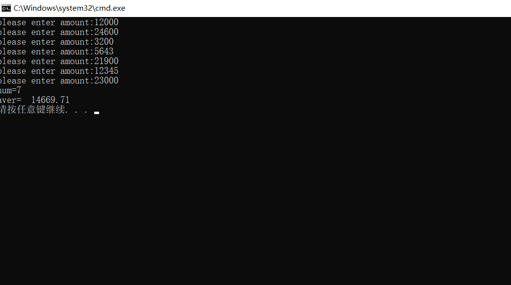Image resolution: width=511 pixels, height=285 pixels.
Task: Click the amount value 12000
Action: 106,22
